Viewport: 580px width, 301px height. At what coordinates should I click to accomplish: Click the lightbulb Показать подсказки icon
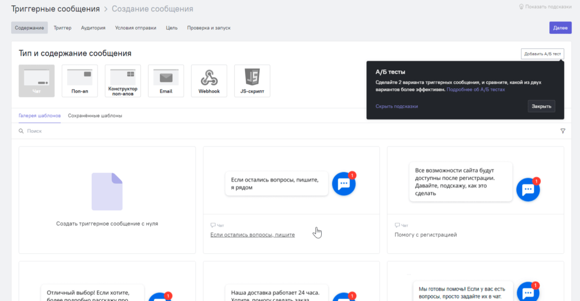tap(521, 7)
